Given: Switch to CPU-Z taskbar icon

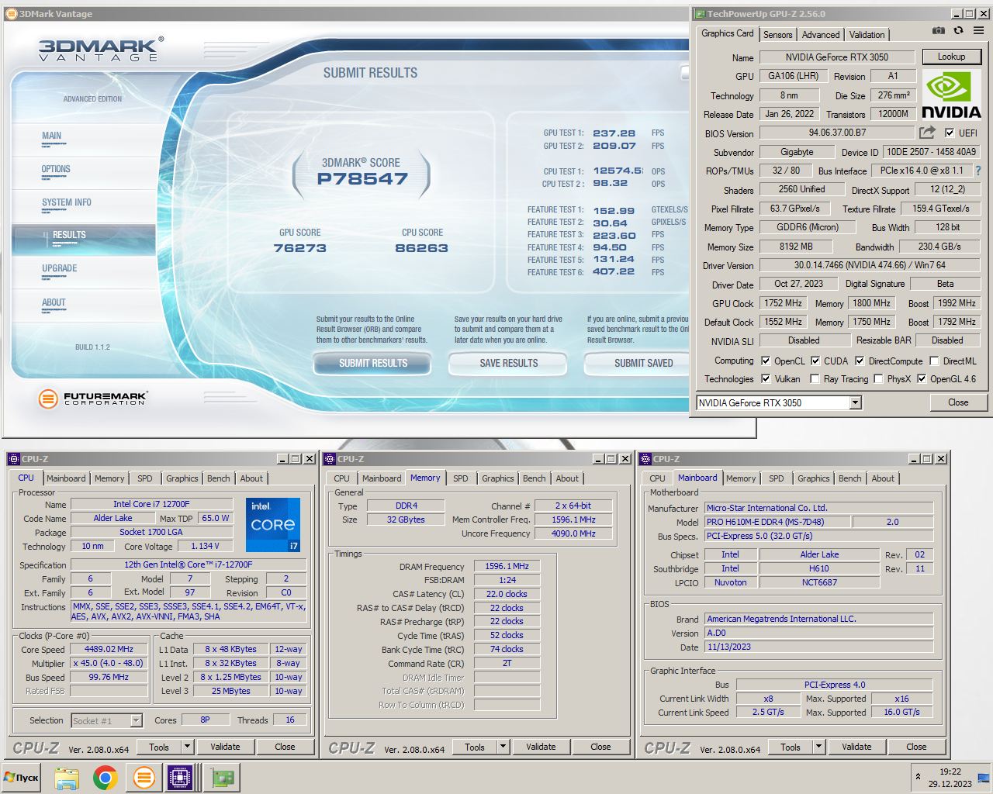Looking at the screenshot, I should coord(180,778).
